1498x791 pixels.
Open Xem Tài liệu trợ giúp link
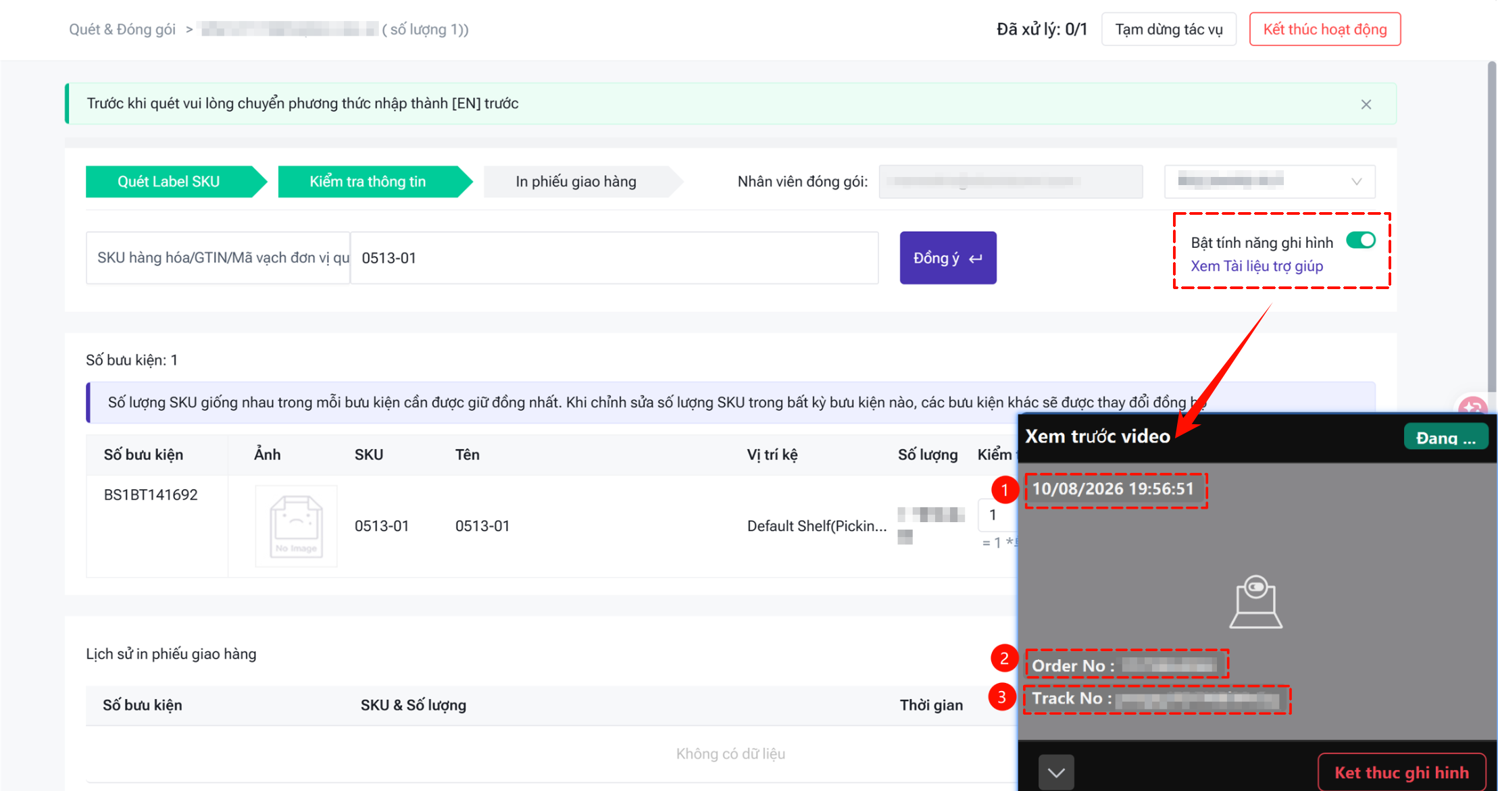[1256, 266]
